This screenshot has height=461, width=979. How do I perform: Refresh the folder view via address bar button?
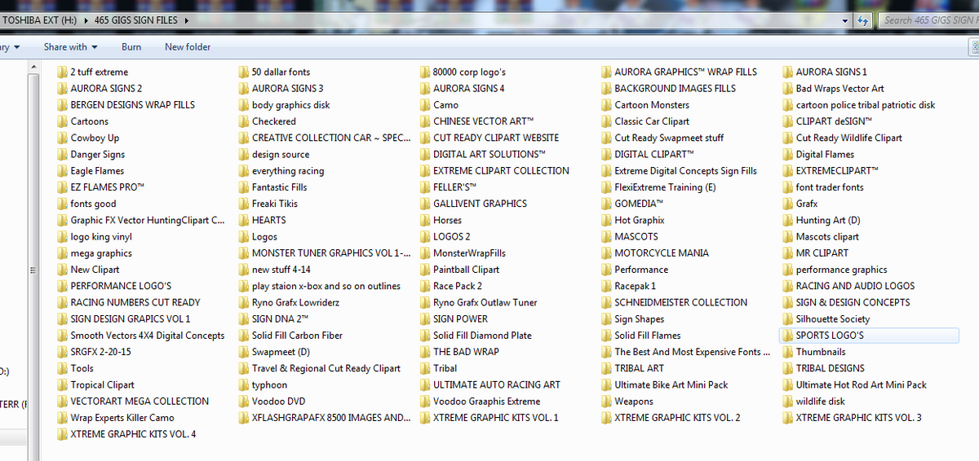tap(864, 20)
